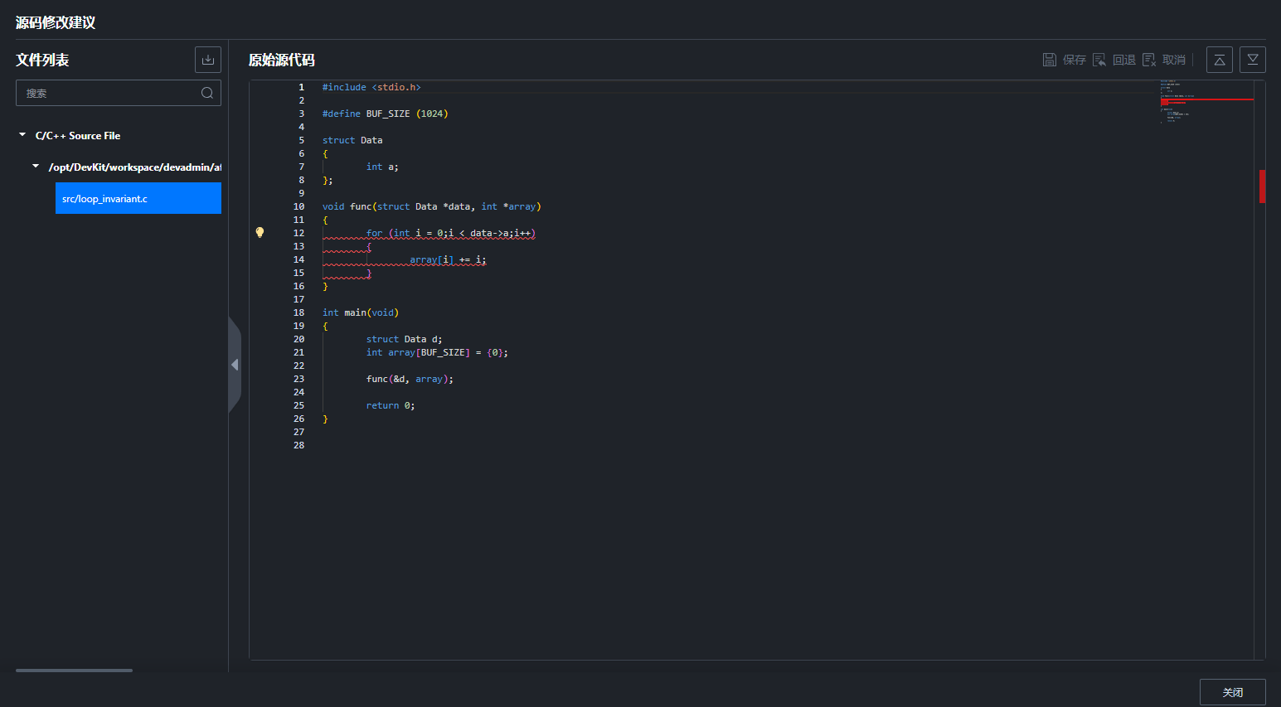Click the 'int array[BUF_SIZE] = {0};' line
The height and width of the screenshot is (707, 1281).
pos(437,352)
